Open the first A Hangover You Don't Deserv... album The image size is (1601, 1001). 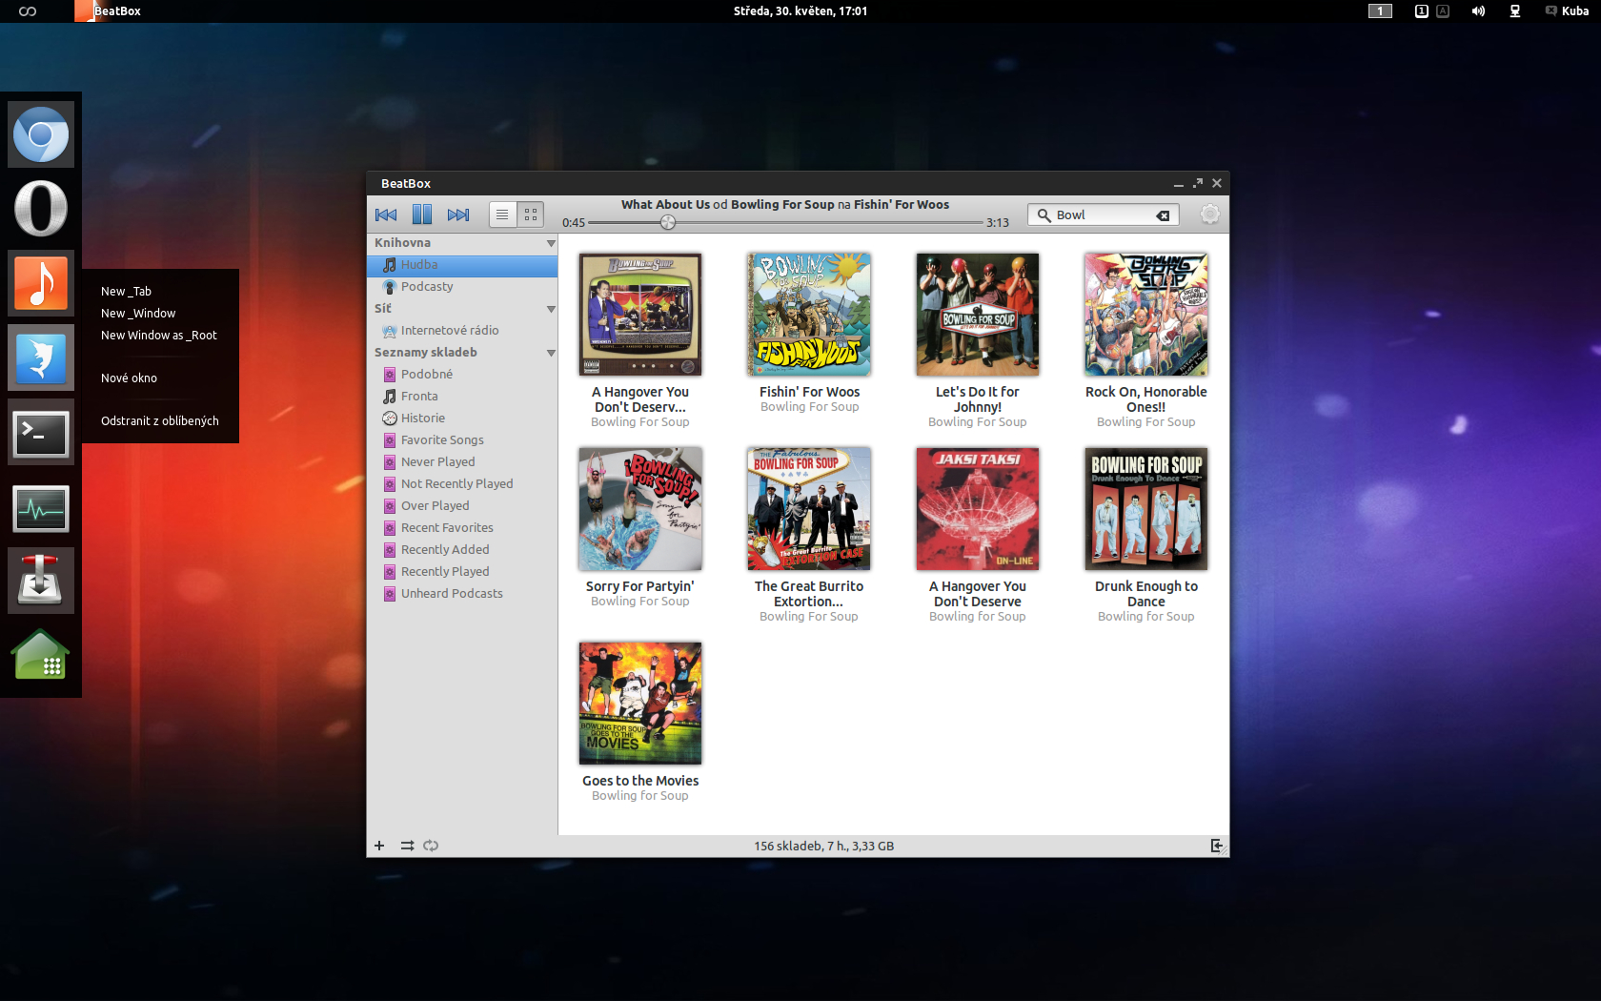640,315
